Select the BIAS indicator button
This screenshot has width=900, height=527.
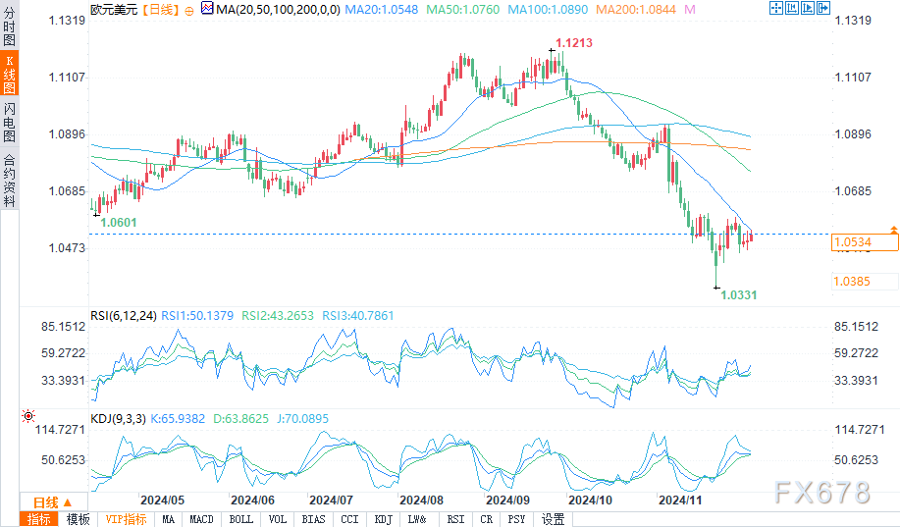pyautogui.click(x=313, y=519)
